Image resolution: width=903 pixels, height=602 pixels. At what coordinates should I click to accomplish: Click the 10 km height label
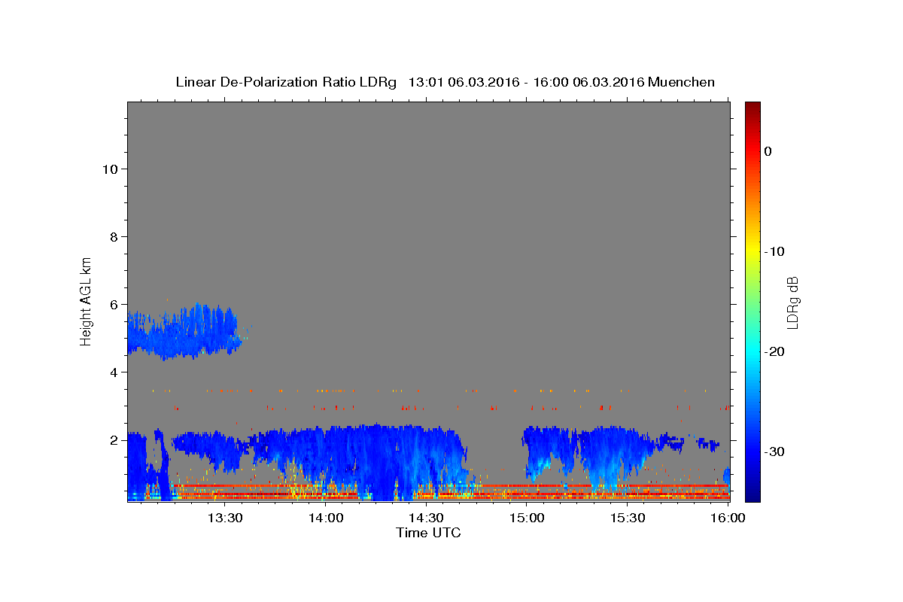point(109,169)
